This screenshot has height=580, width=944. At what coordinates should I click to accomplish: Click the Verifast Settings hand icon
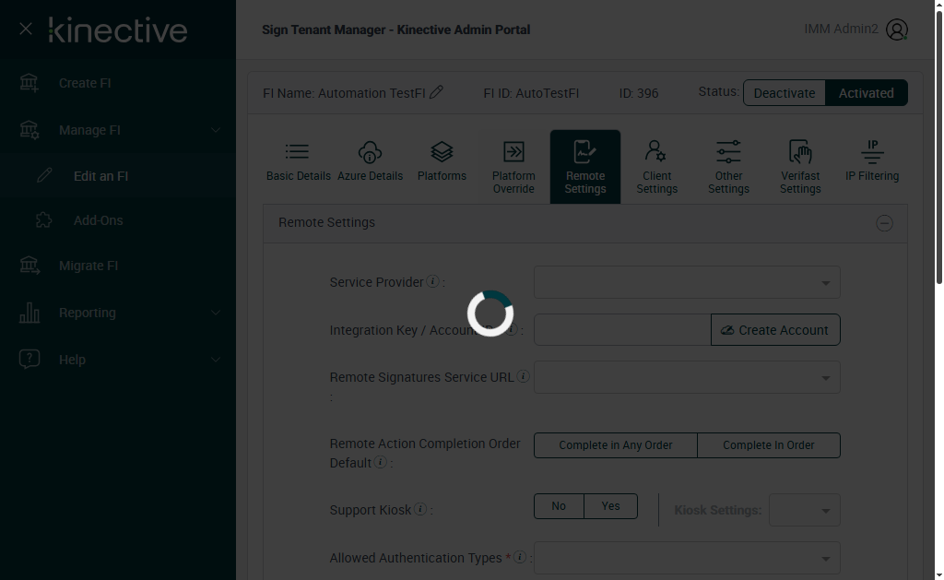pos(800,152)
